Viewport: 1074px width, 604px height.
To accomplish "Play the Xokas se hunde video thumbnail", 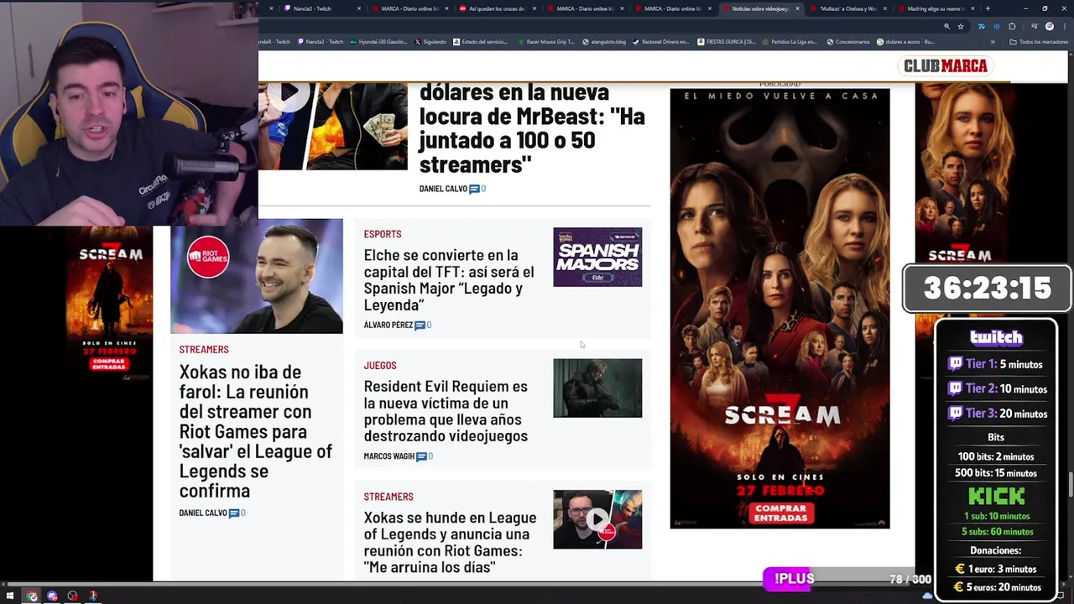I will [x=597, y=519].
